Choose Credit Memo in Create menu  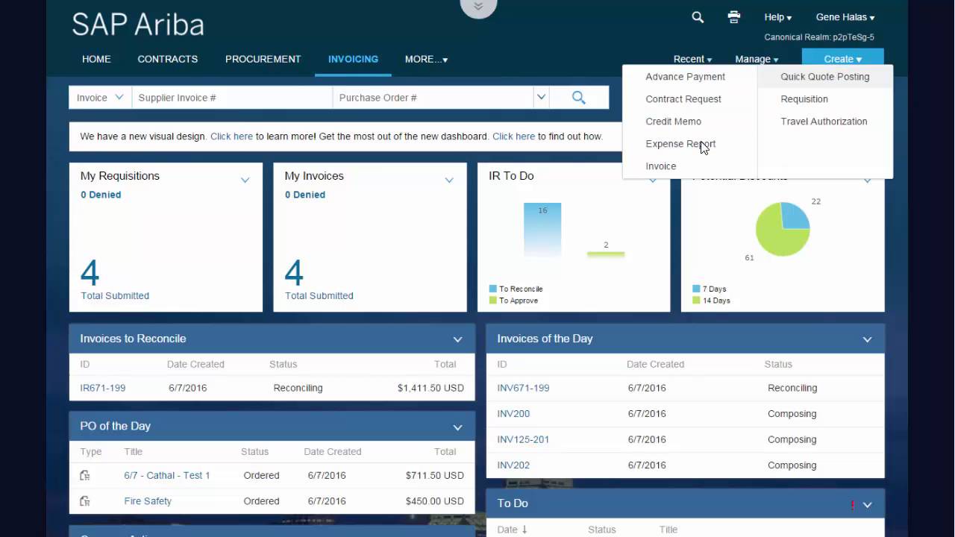[674, 122]
